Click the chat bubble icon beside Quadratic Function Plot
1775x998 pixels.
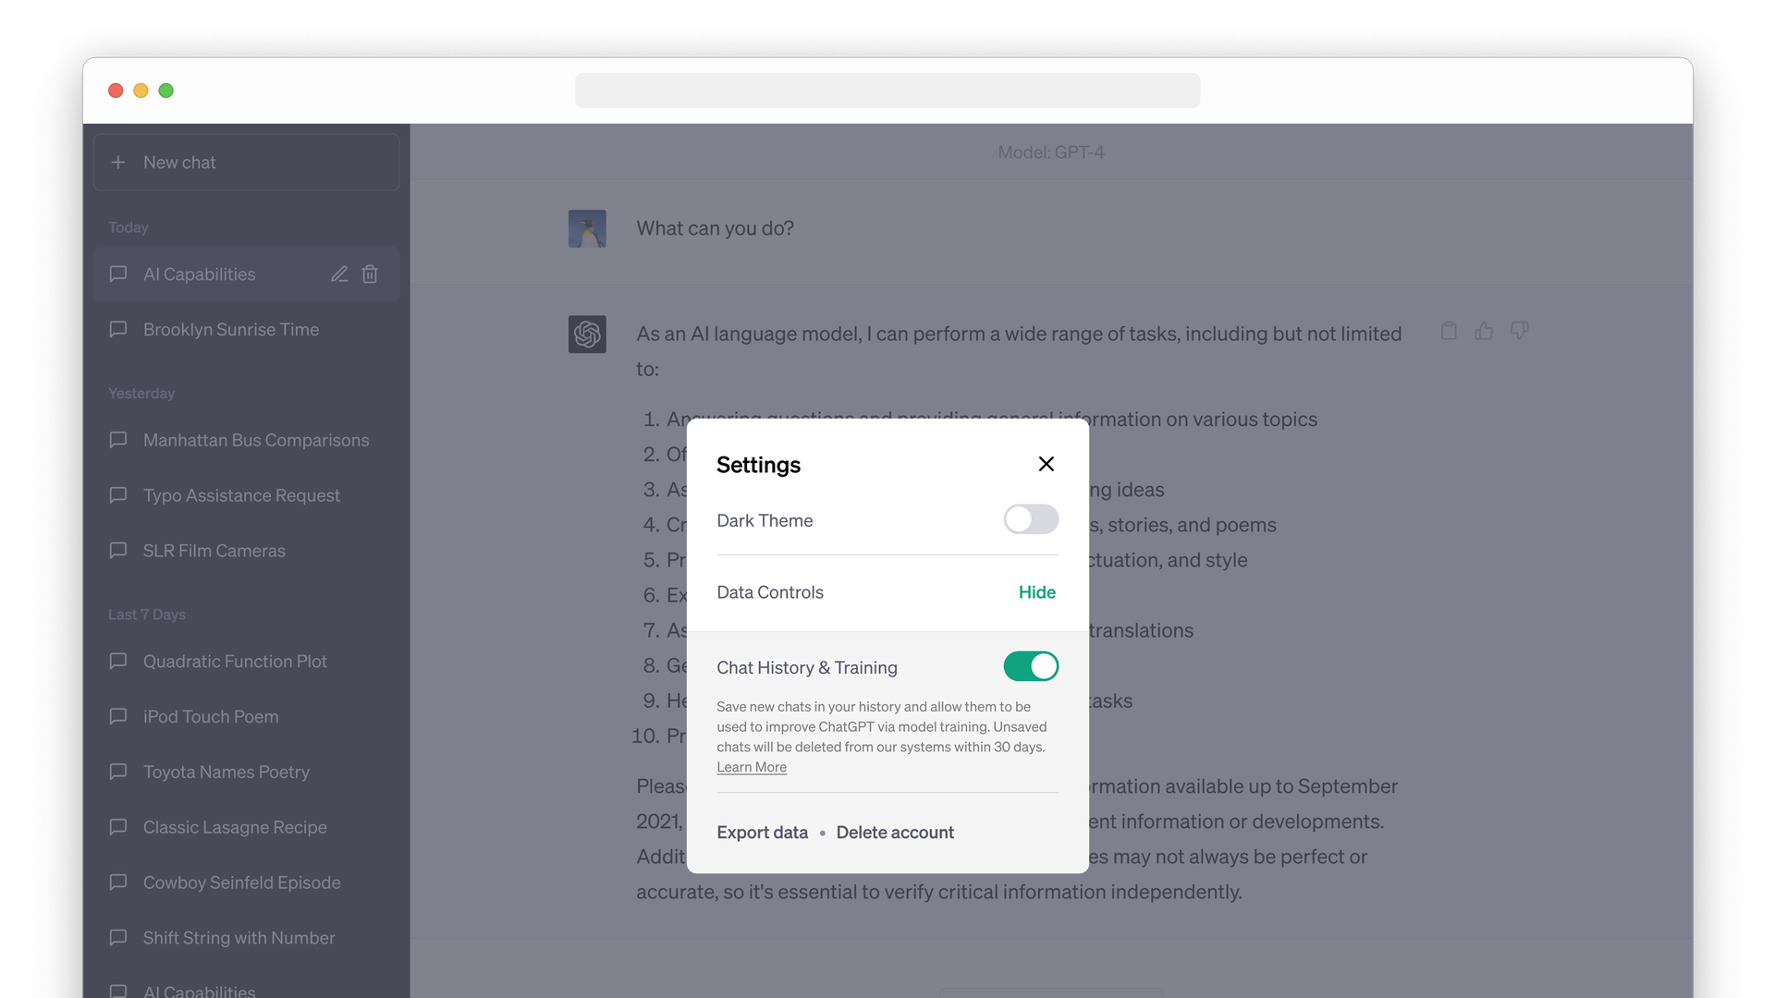pyautogui.click(x=119, y=661)
